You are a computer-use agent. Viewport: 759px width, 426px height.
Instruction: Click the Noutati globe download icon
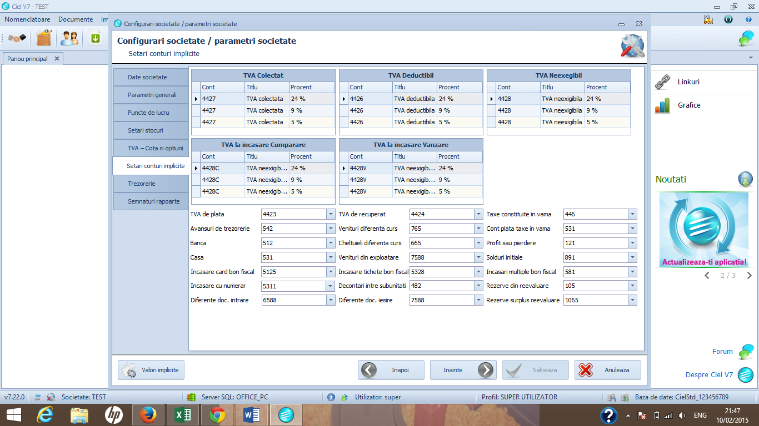tap(746, 179)
